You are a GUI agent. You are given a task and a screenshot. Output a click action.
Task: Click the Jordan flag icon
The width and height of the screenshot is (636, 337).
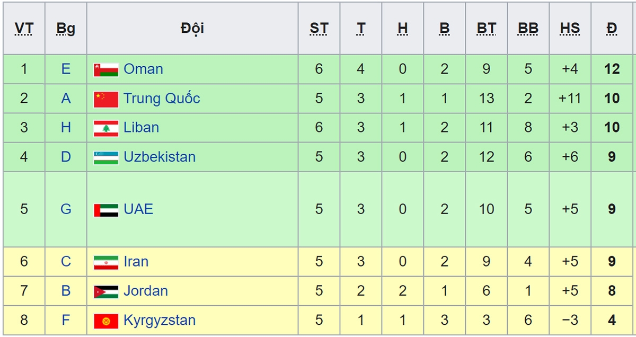coord(106,291)
